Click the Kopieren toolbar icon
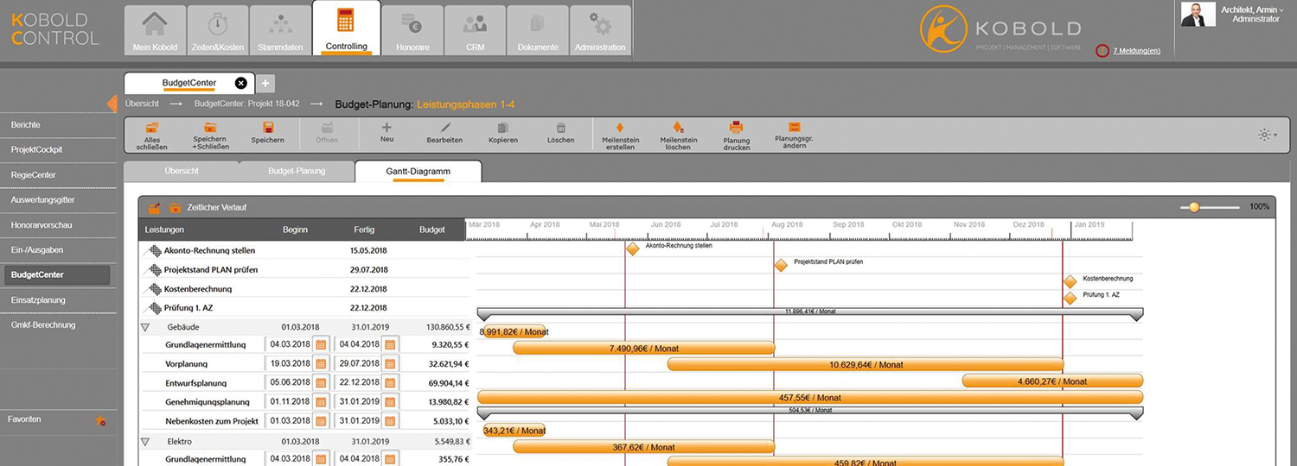Image resolution: width=1297 pixels, height=466 pixels. pyautogui.click(x=502, y=128)
